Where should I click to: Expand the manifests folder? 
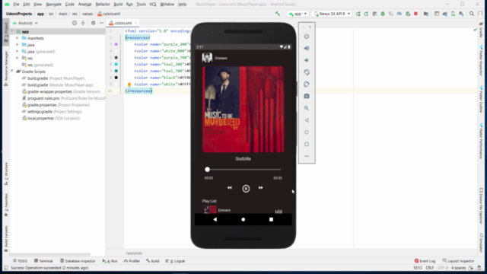(18, 38)
